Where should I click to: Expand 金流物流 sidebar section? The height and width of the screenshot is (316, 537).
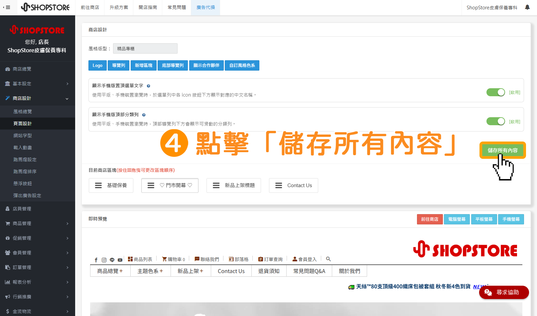pyautogui.click(x=38, y=311)
